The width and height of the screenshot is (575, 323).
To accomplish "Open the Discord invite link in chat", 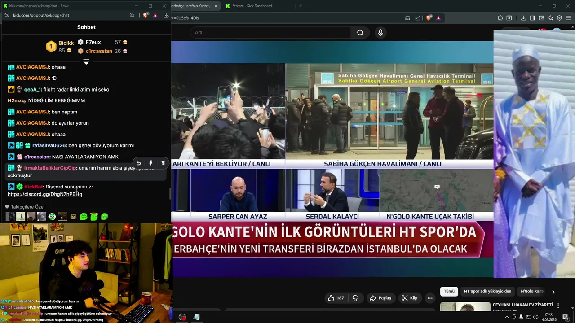I will tap(45, 194).
